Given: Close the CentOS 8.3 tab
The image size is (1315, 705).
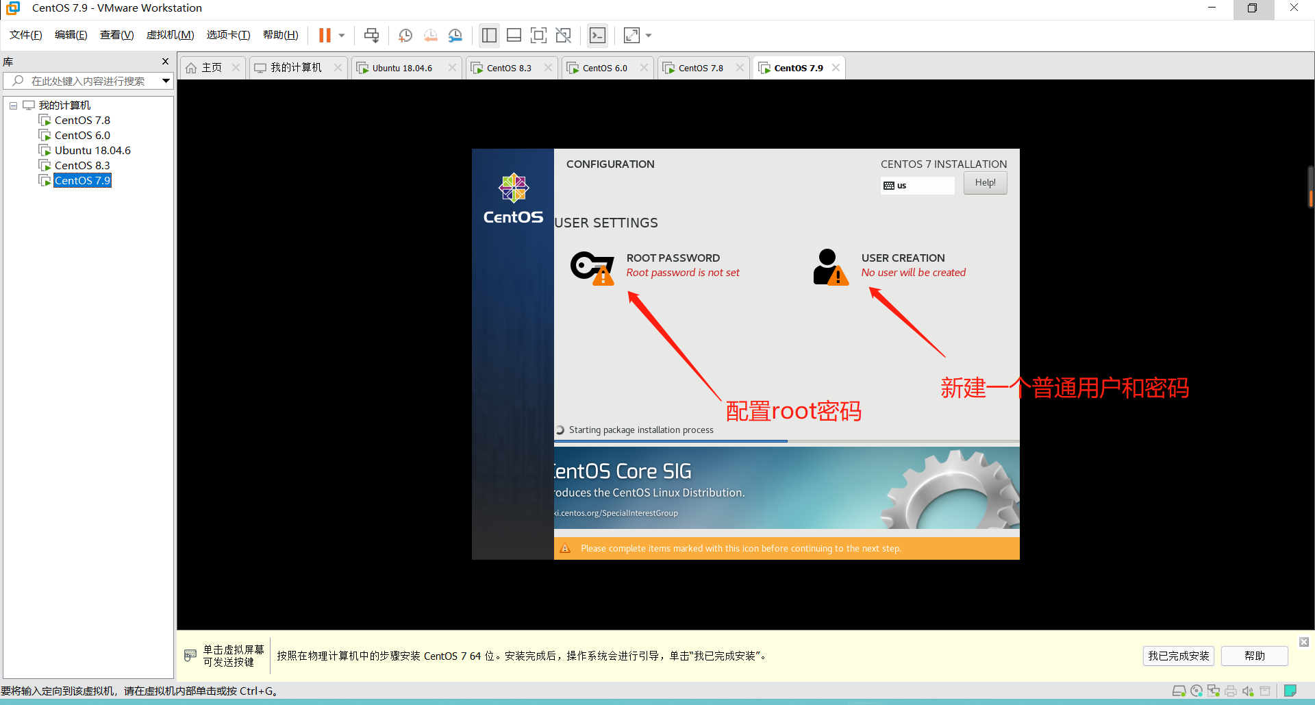Looking at the screenshot, I should tap(548, 68).
